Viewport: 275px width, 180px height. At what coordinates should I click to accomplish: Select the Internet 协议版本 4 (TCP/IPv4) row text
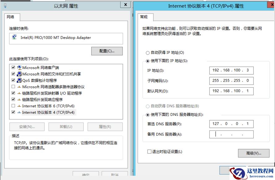pyautogui.click(x=48, y=112)
